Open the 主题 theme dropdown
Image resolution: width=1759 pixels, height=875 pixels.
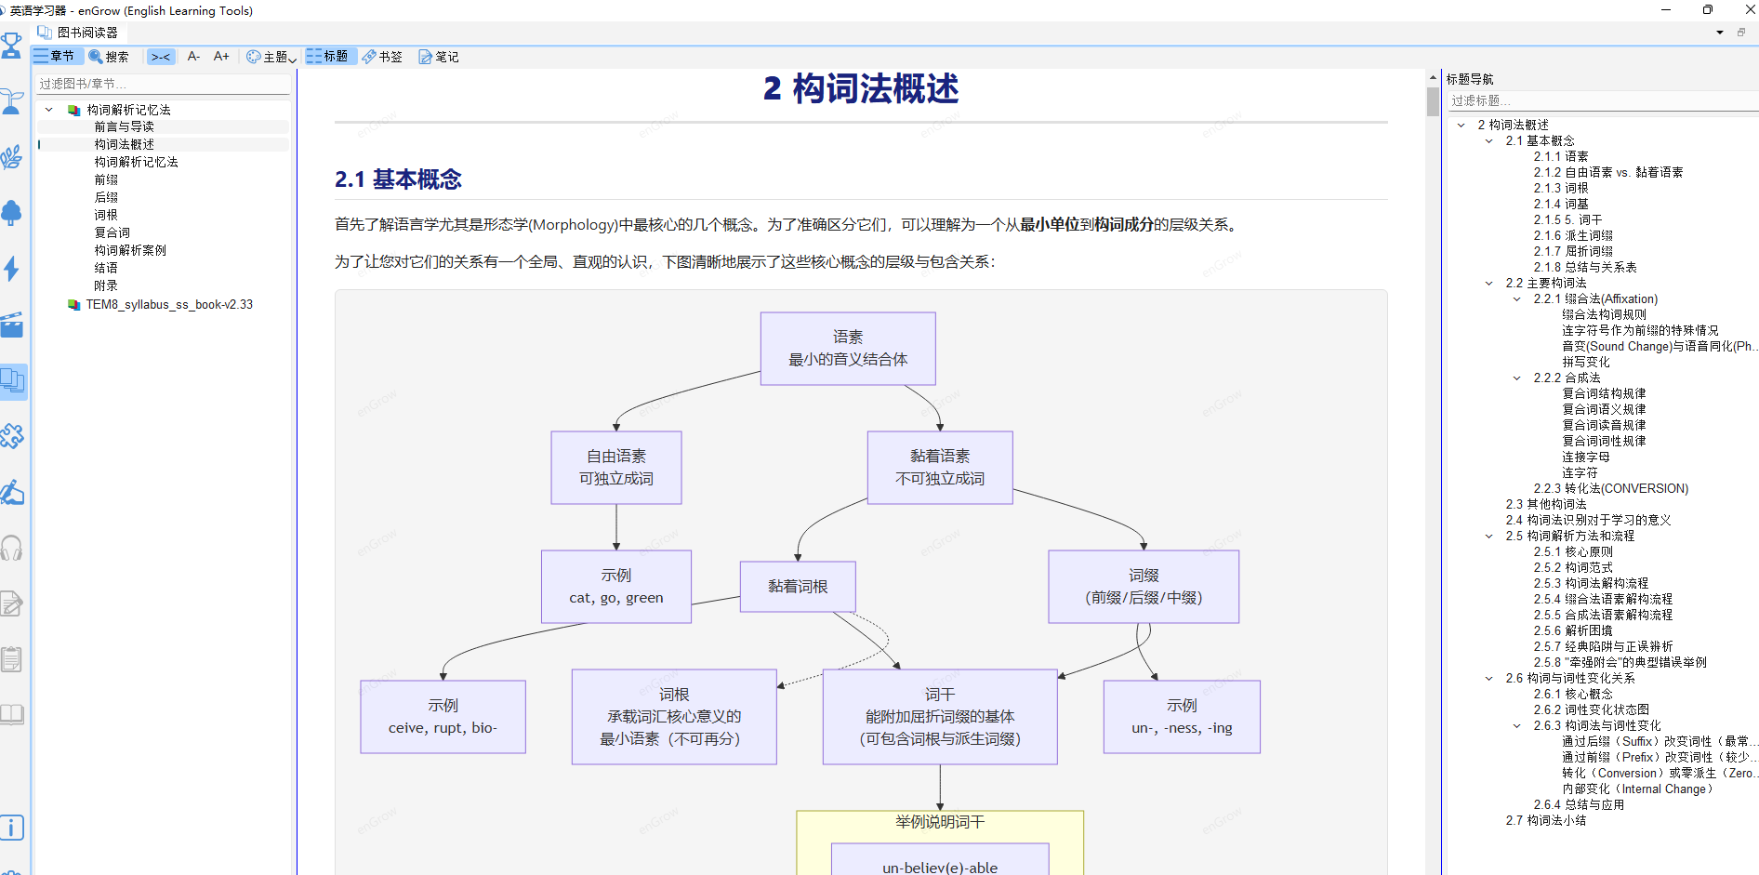(271, 57)
